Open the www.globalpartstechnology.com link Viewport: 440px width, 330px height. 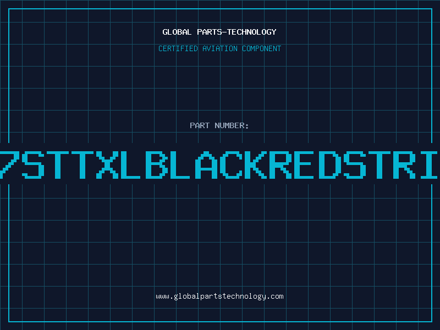tap(219, 296)
